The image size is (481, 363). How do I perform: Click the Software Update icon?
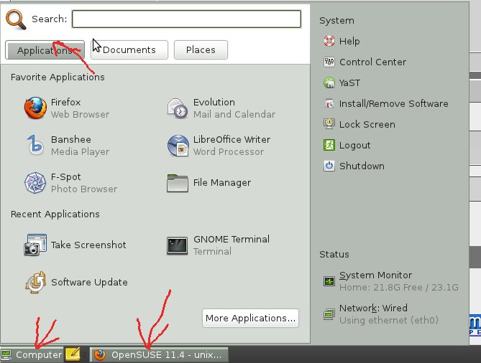click(35, 282)
